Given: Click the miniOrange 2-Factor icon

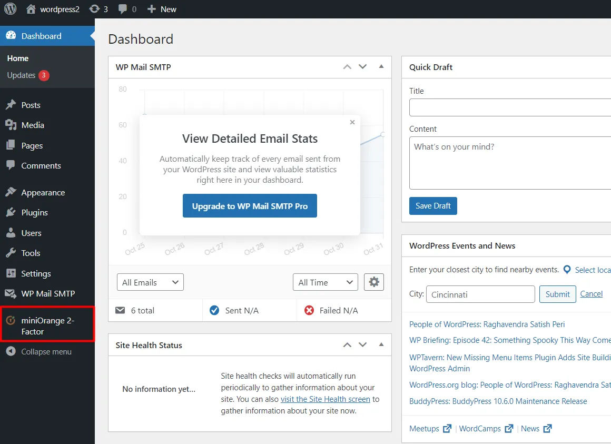Looking at the screenshot, I should pyautogui.click(x=11, y=320).
